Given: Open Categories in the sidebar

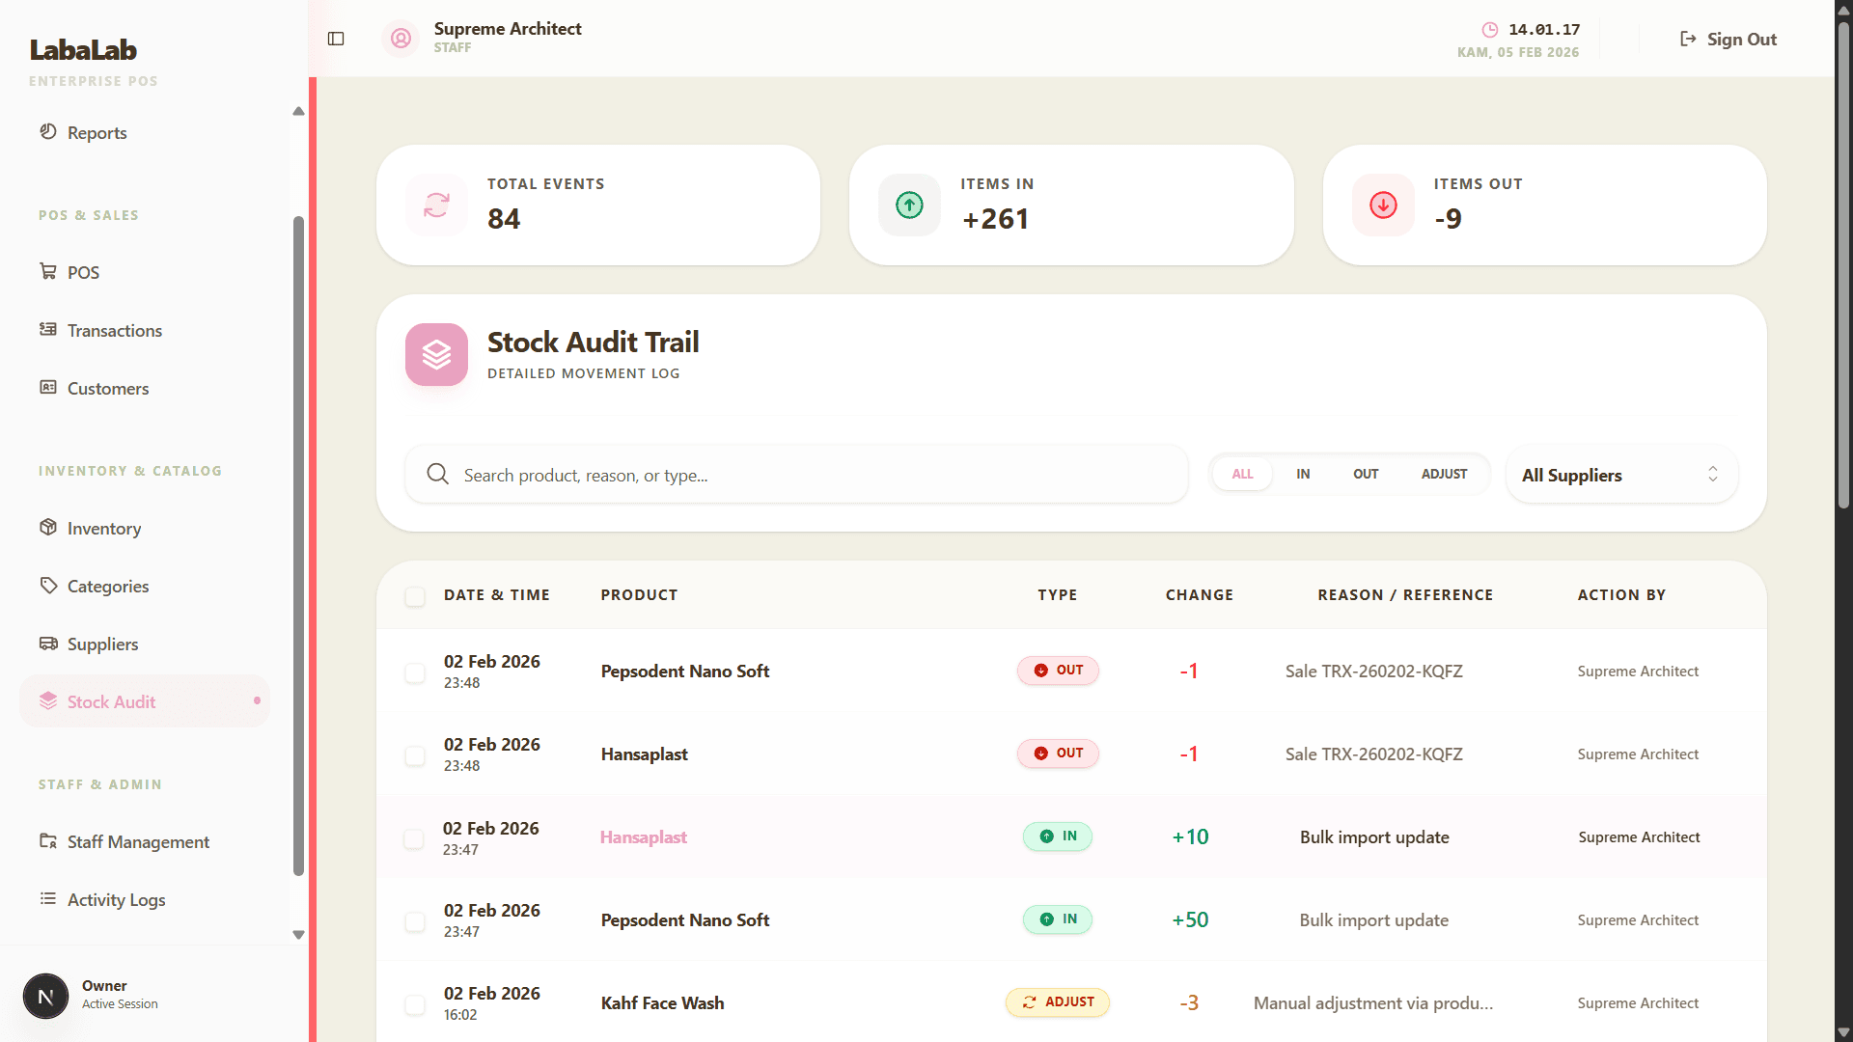Looking at the screenshot, I should click(x=145, y=586).
